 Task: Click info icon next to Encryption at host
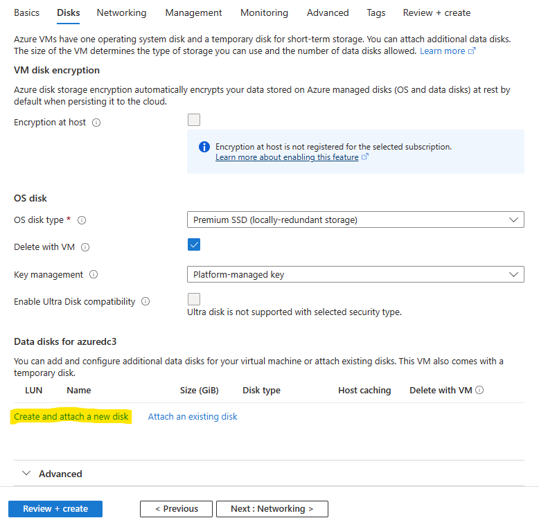click(96, 123)
